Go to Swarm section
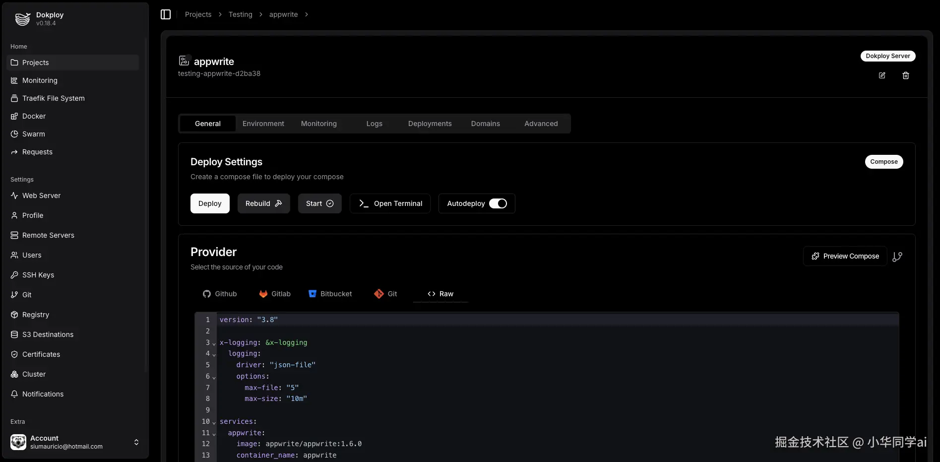This screenshot has height=462, width=940. tap(73, 134)
